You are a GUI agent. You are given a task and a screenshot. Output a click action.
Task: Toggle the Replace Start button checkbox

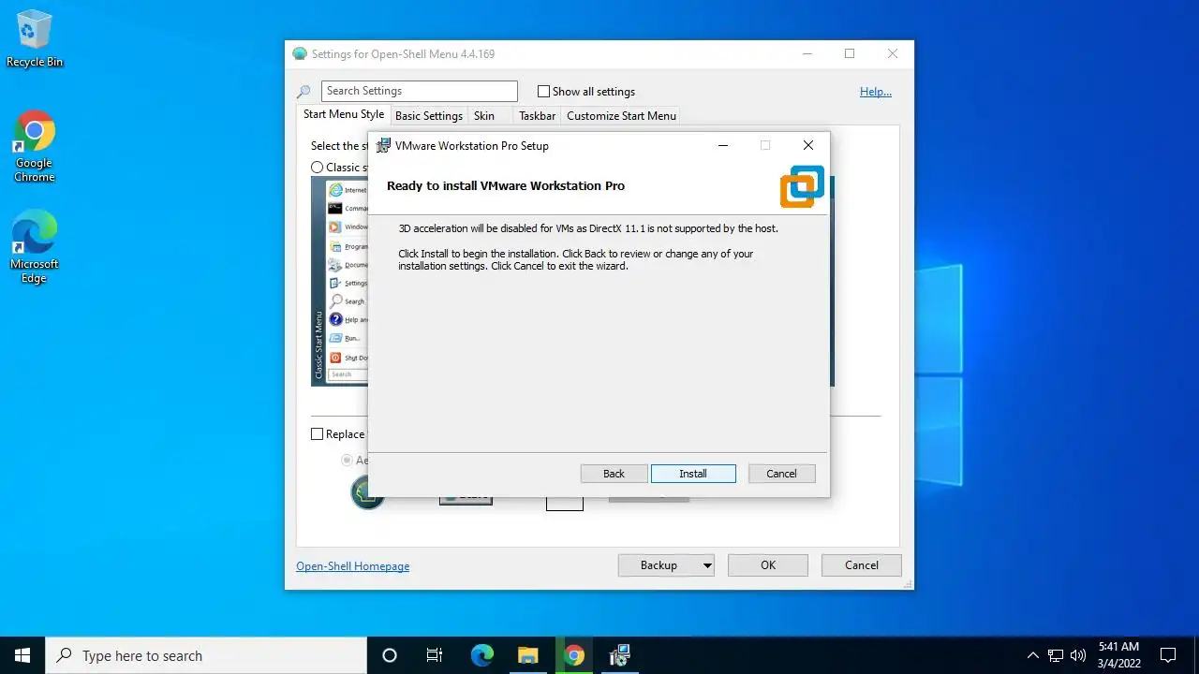click(318, 434)
